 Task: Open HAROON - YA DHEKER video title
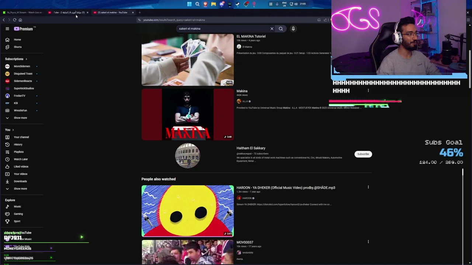coord(286,188)
